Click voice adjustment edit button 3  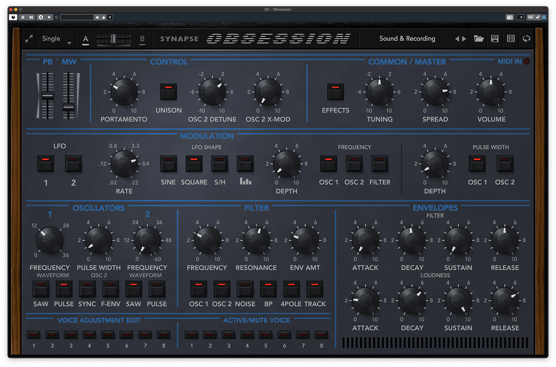(71, 335)
